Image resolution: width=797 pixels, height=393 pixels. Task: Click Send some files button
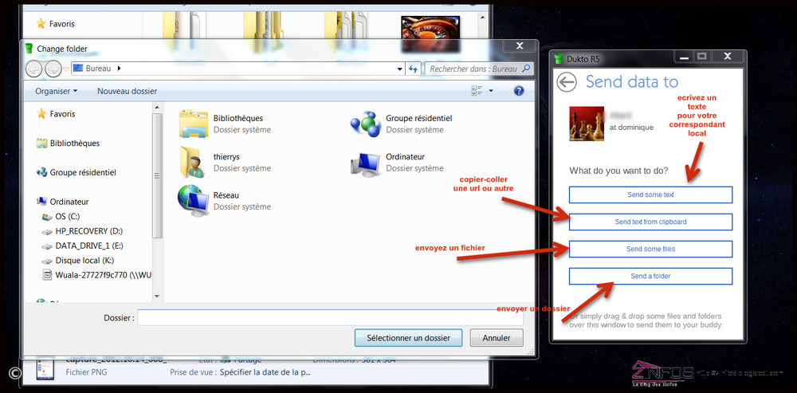pos(650,250)
